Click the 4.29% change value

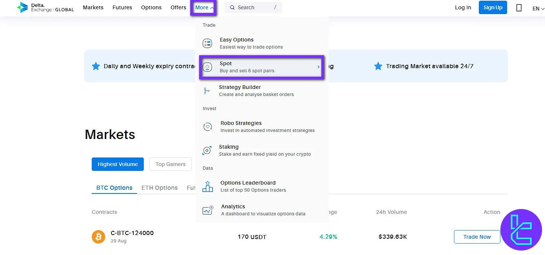328,236
